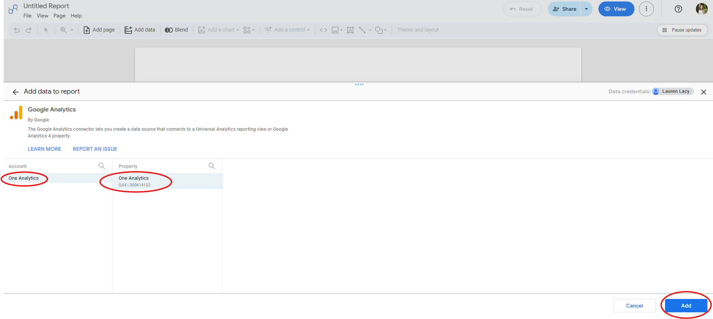Select the selection mode pointer tool

pyautogui.click(x=46, y=30)
